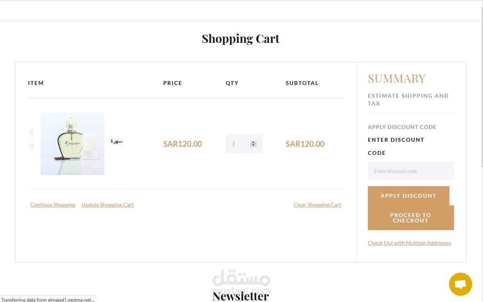Click the upper small icon beside the perfume image

[x=32, y=133]
